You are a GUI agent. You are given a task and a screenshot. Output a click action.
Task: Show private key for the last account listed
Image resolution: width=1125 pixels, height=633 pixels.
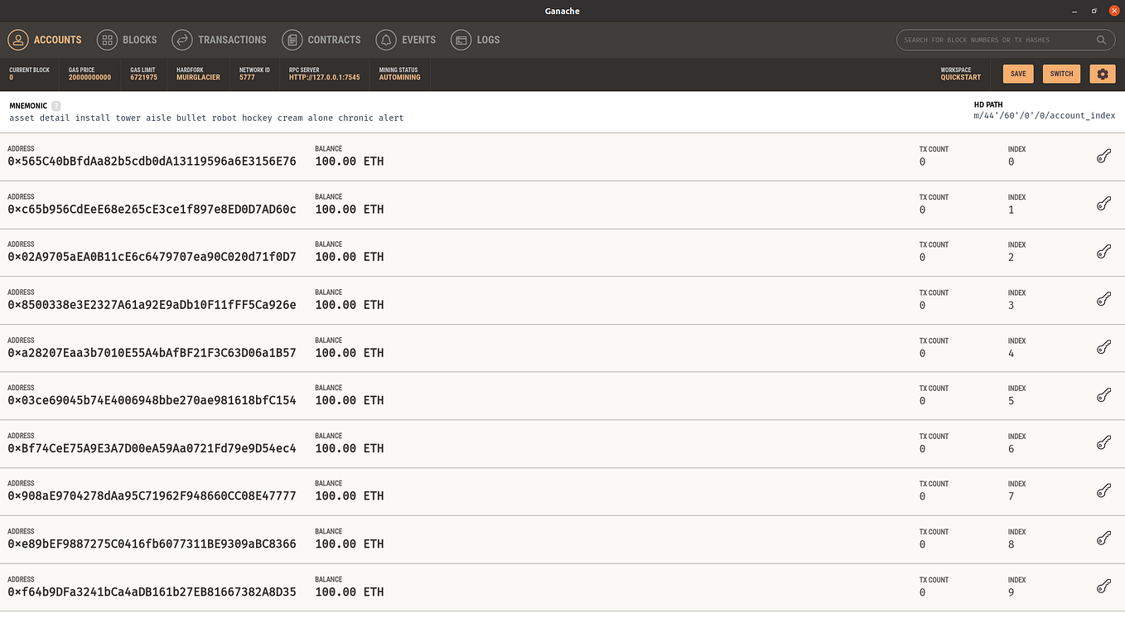[x=1103, y=586]
